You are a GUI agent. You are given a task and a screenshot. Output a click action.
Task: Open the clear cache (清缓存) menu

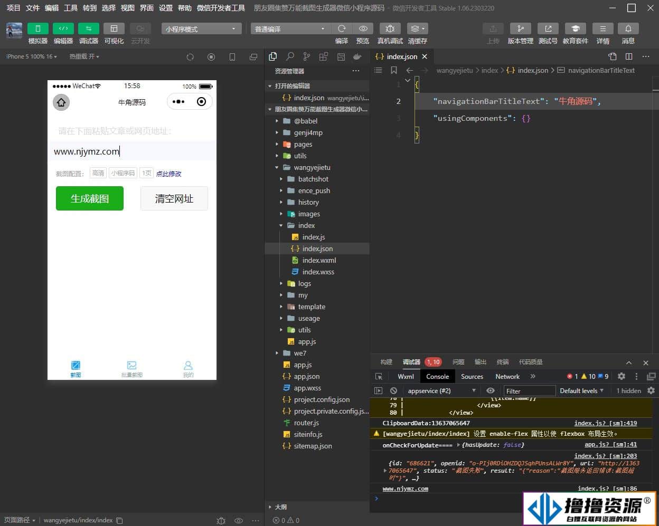coord(418,28)
